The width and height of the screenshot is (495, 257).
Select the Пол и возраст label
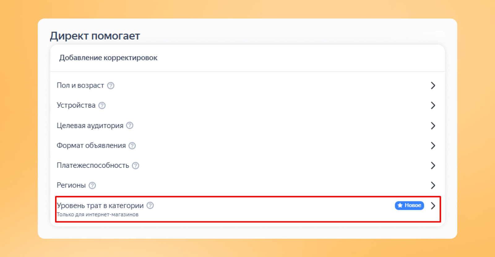(80, 85)
